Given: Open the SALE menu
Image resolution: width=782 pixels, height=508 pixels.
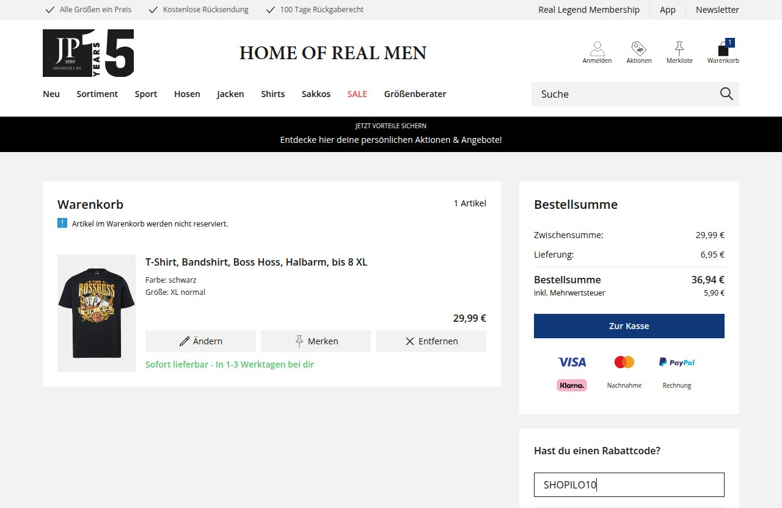Looking at the screenshot, I should tap(357, 94).
